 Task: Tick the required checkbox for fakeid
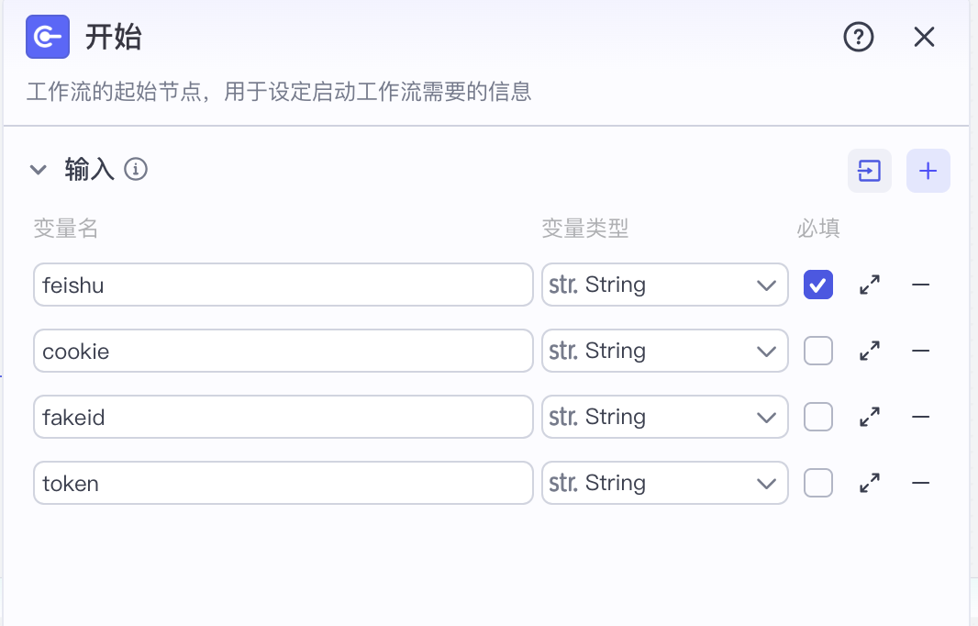(818, 417)
